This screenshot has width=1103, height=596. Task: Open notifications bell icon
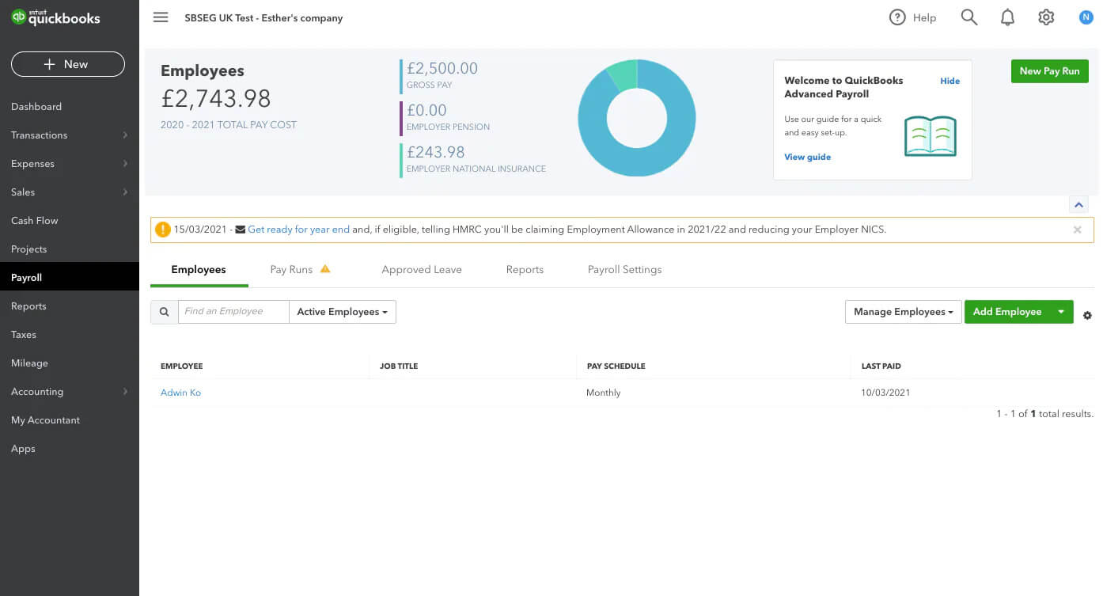coord(1007,17)
